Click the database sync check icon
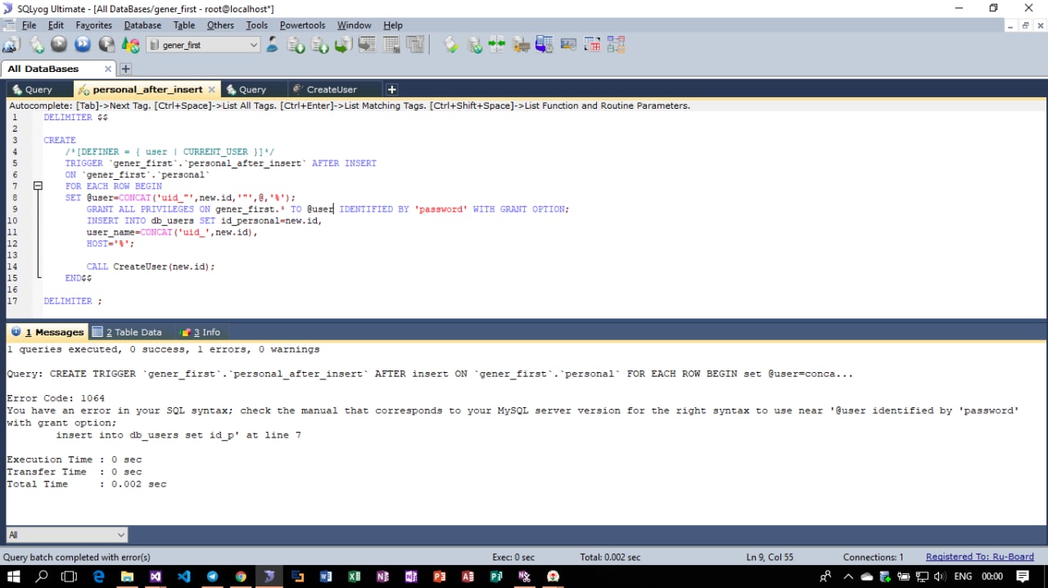1048x588 pixels. (473, 44)
